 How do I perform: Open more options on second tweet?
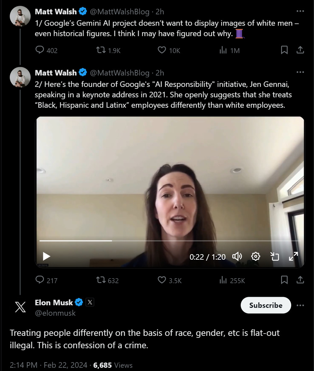tap(300, 72)
